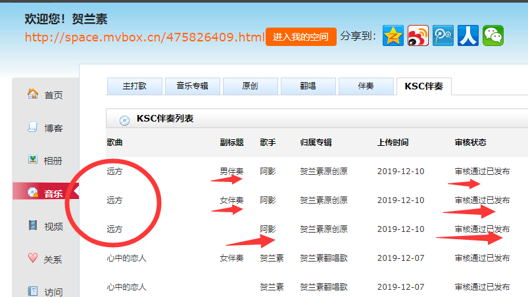This screenshot has height=297, width=528.
Task: Open the 伴奏 tab
Action: click(366, 86)
